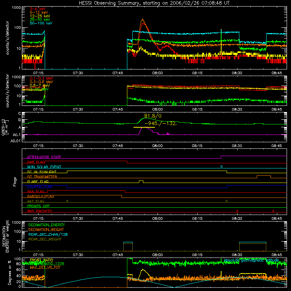Click the BAD_PACKETS flag label
This screenshot has width=291, height=291.
click(x=40, y=211)
